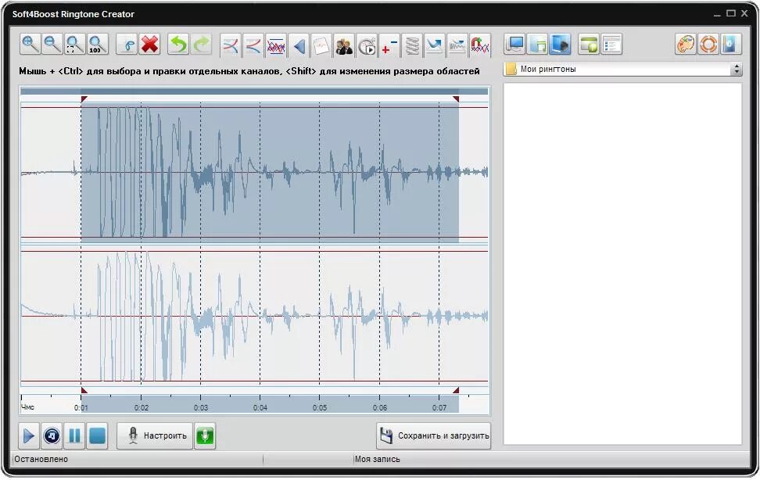This screenshot has height=480, width=760.
Task: Click the two people chorus icon
Action: pyautogui.click(x=345, y=45)
